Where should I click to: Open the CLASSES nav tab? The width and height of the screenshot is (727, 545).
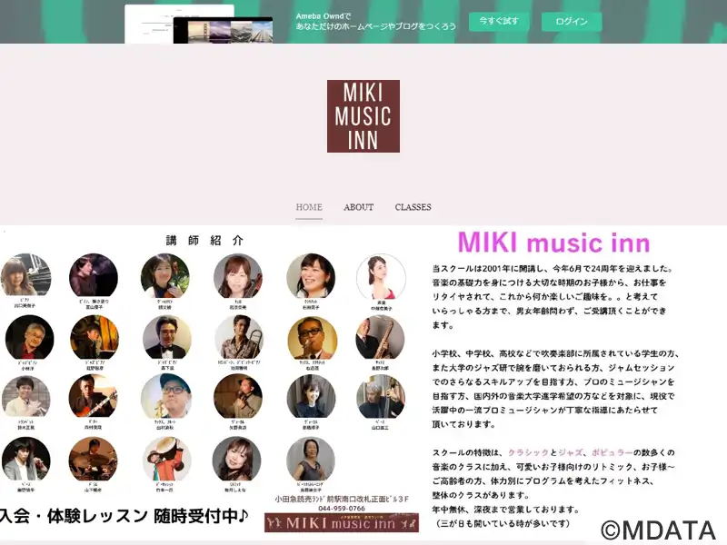[413, 207]
